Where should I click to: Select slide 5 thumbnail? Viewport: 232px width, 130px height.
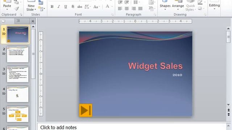click(18, 114)
